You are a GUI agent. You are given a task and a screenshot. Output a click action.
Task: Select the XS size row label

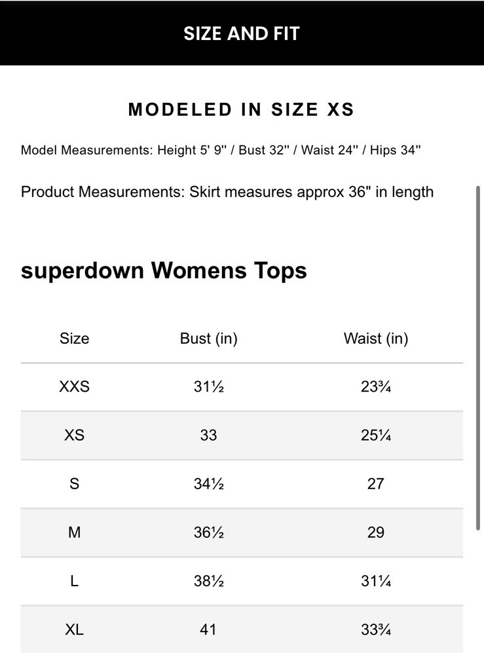[74, 435]
